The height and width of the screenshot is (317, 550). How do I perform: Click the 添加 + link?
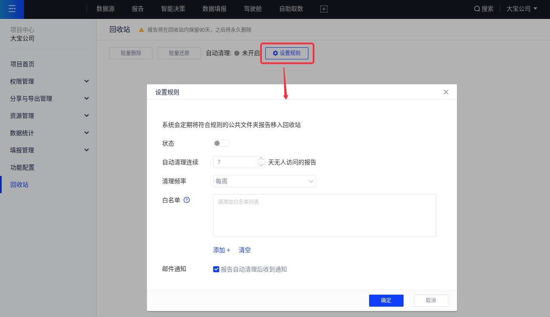[221, 250]
